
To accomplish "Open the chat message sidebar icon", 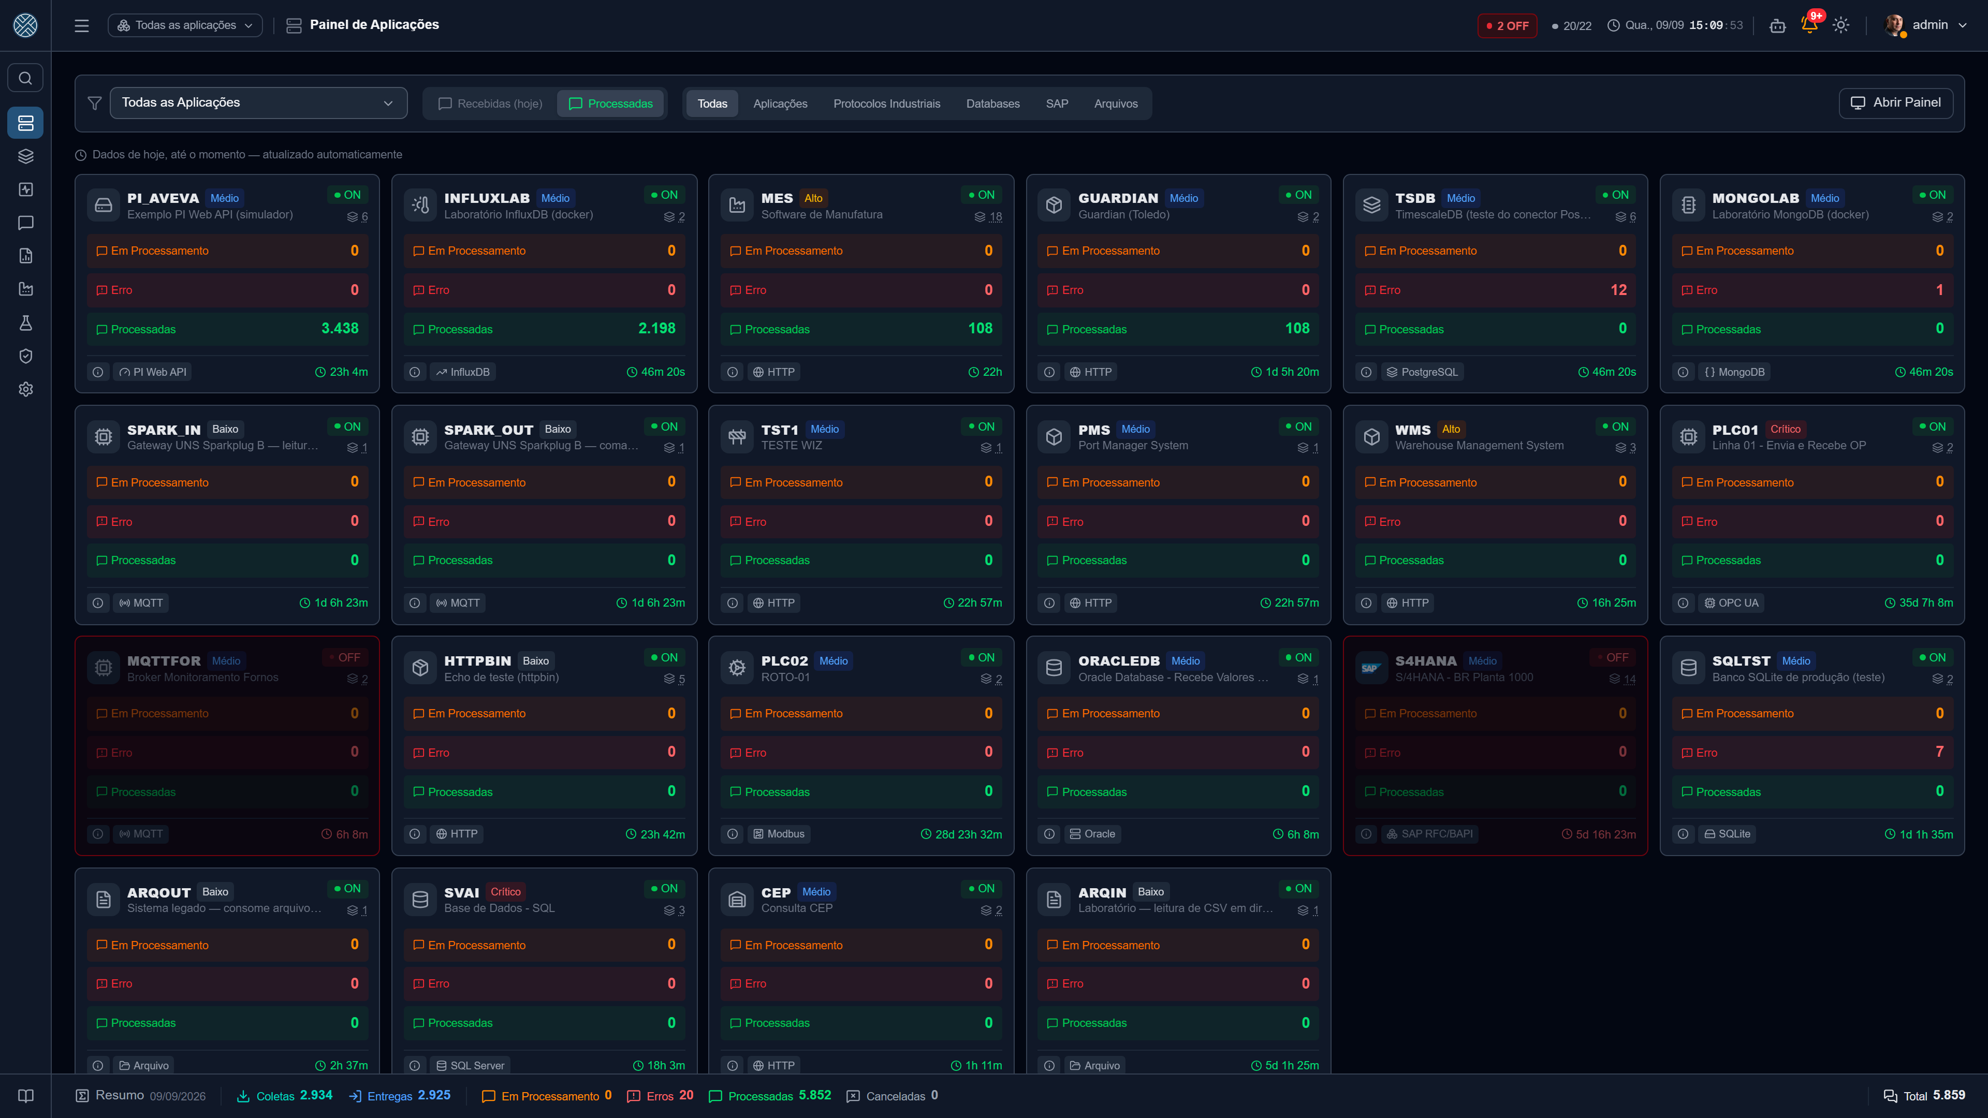I will [x=25, y=223].
